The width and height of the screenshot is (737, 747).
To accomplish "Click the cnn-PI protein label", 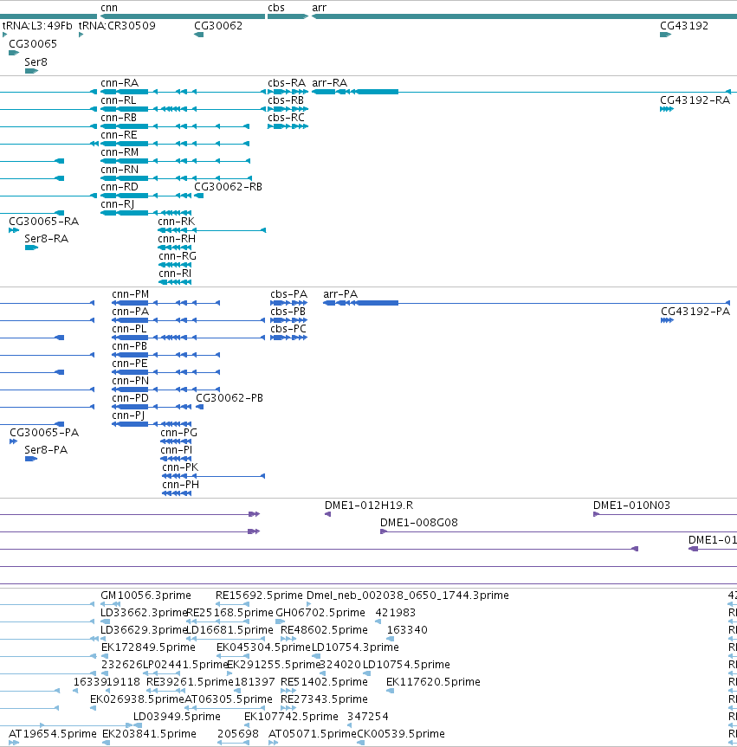I will coord(177,450).
